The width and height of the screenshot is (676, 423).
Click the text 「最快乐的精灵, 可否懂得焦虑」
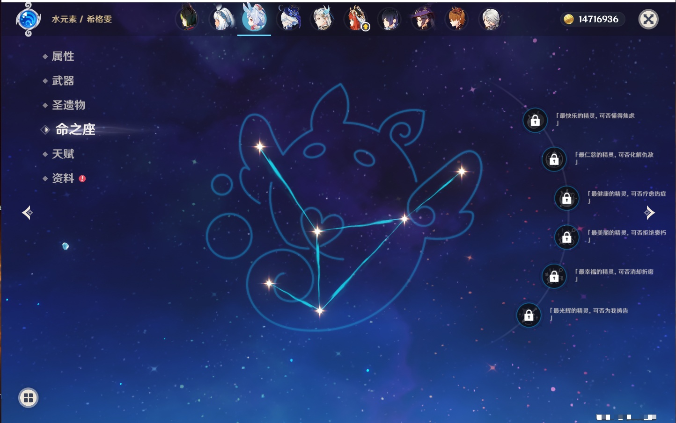point(595,119)
